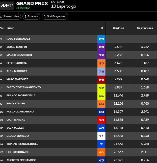Click rider name Luca Marini
157x163 pixels.
point(16,120)
